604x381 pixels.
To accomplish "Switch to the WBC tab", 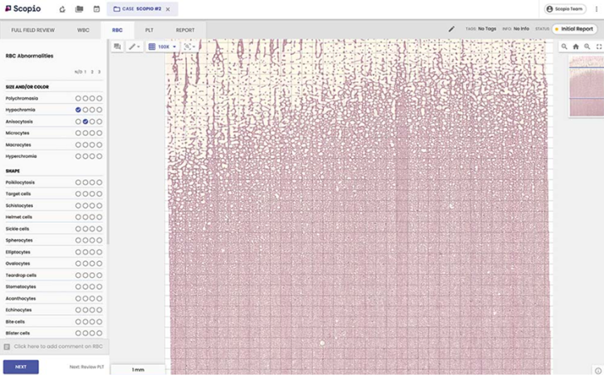I will pos(83,30).
